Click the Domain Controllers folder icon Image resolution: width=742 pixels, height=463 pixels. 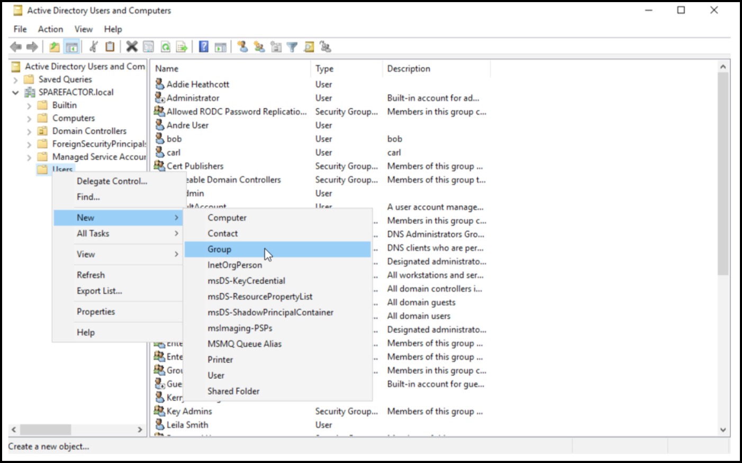pyautogui.click(x=43, y=131)
